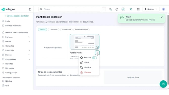
Task: Click the Mis tareas checklist icon
Action: pyautogui.click(x=3, y=68)
